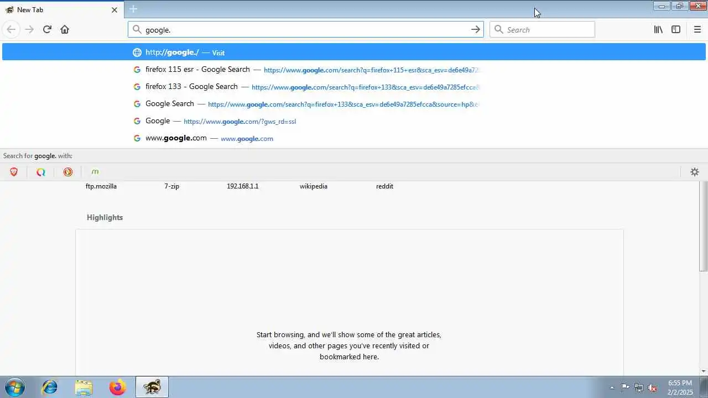Click the page vertical scrollbar
The height and width of the screenshot is (398, 708).
pos(704,227)
